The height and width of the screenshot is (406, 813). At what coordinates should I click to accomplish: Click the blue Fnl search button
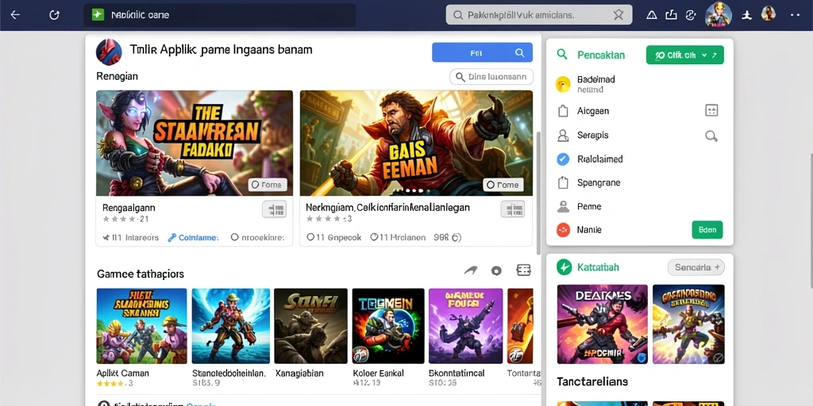(x=482, y=52)
